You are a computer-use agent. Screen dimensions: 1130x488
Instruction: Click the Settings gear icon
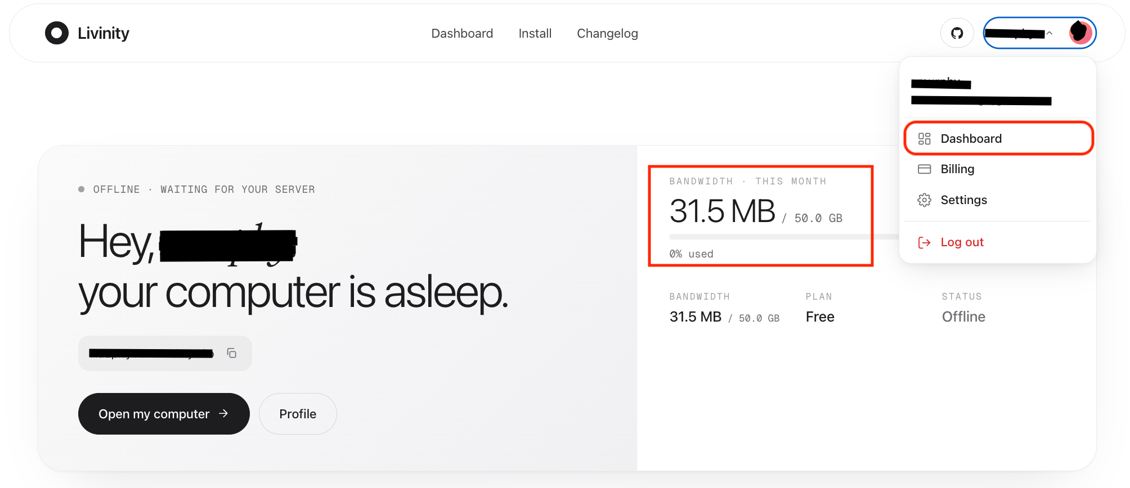[x=924, y=200]
